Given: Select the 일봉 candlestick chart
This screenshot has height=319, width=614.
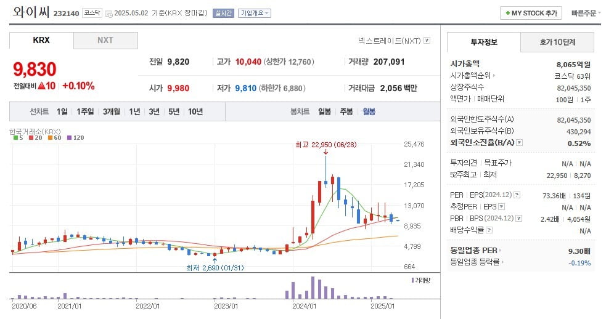Looking at the screenshot, I should [x=324, y=111].
